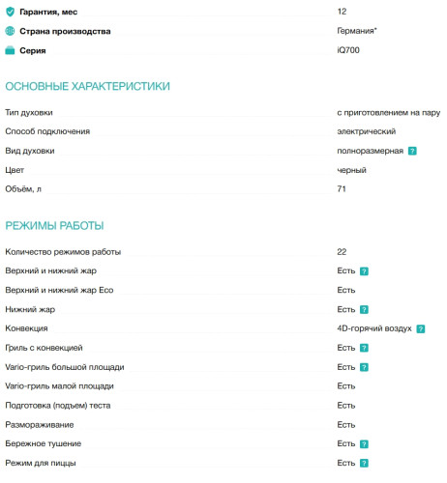Click the ОСНОВНЫЕ ХАРАКТЕРИСТИКИ section heading

click(87, 86)
